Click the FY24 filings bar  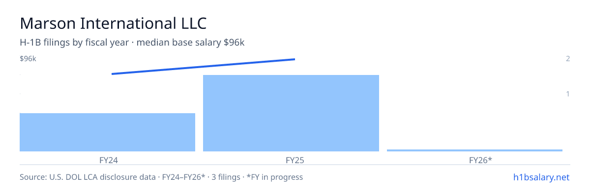[107, 132]
